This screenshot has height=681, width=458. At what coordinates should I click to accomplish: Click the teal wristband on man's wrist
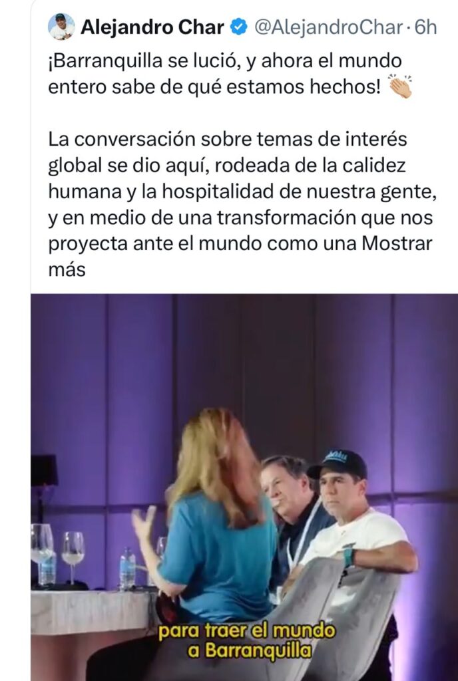(349, 557)
